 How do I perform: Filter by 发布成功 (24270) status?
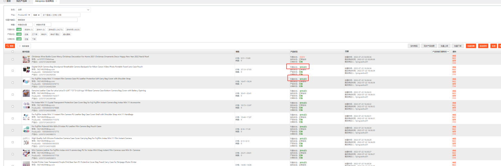click(55, 29)
